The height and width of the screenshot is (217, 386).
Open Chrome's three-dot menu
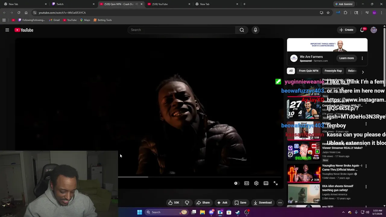(382, 13)
